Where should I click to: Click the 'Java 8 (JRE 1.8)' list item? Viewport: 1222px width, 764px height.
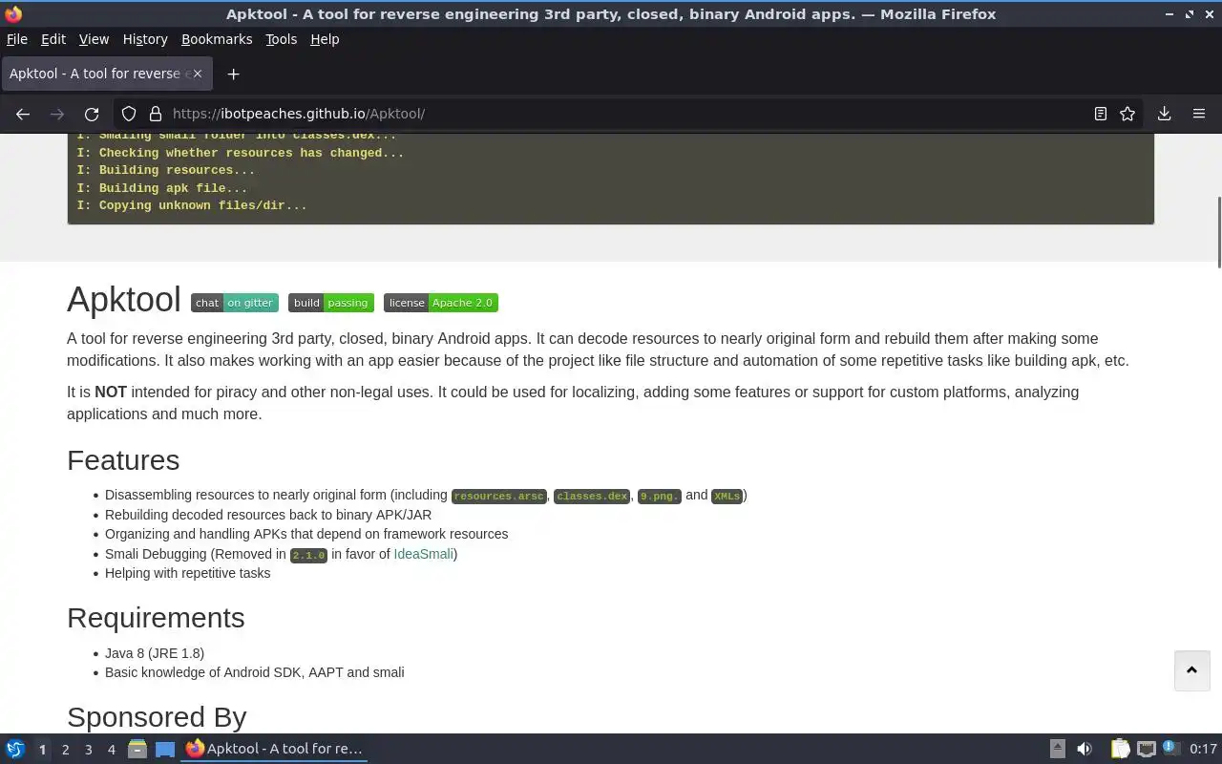click(155, 653)
